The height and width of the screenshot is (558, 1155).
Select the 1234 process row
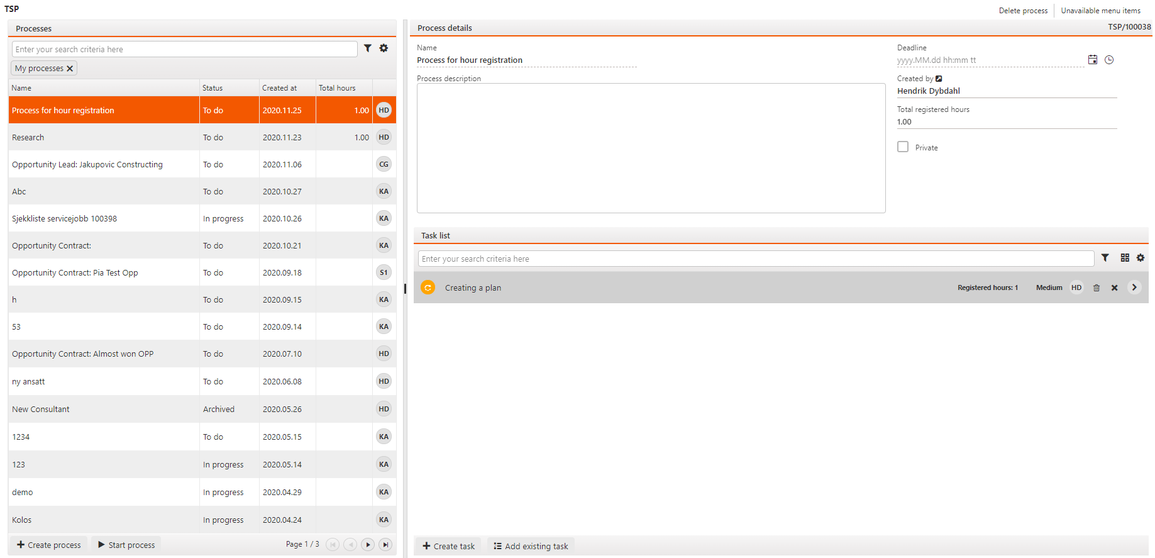coord(202,437)
